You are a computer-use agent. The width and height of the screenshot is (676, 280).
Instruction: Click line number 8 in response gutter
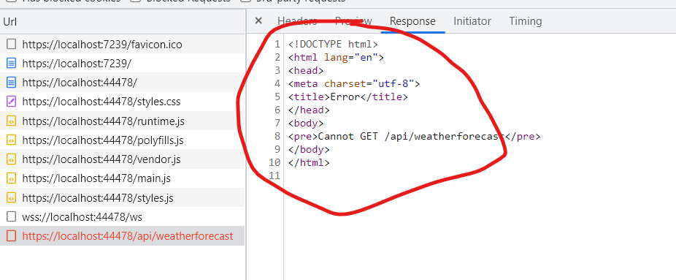coord(277,137)
